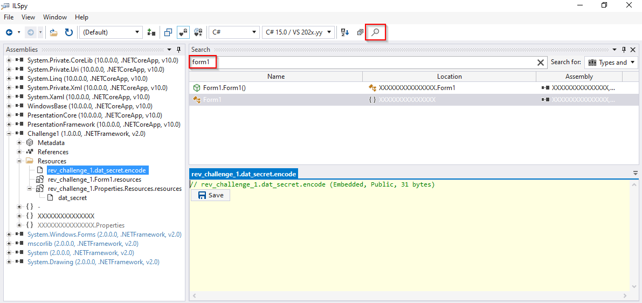
Task: Open the (Default) assembly list dropdown
Action: pos(111,32)
